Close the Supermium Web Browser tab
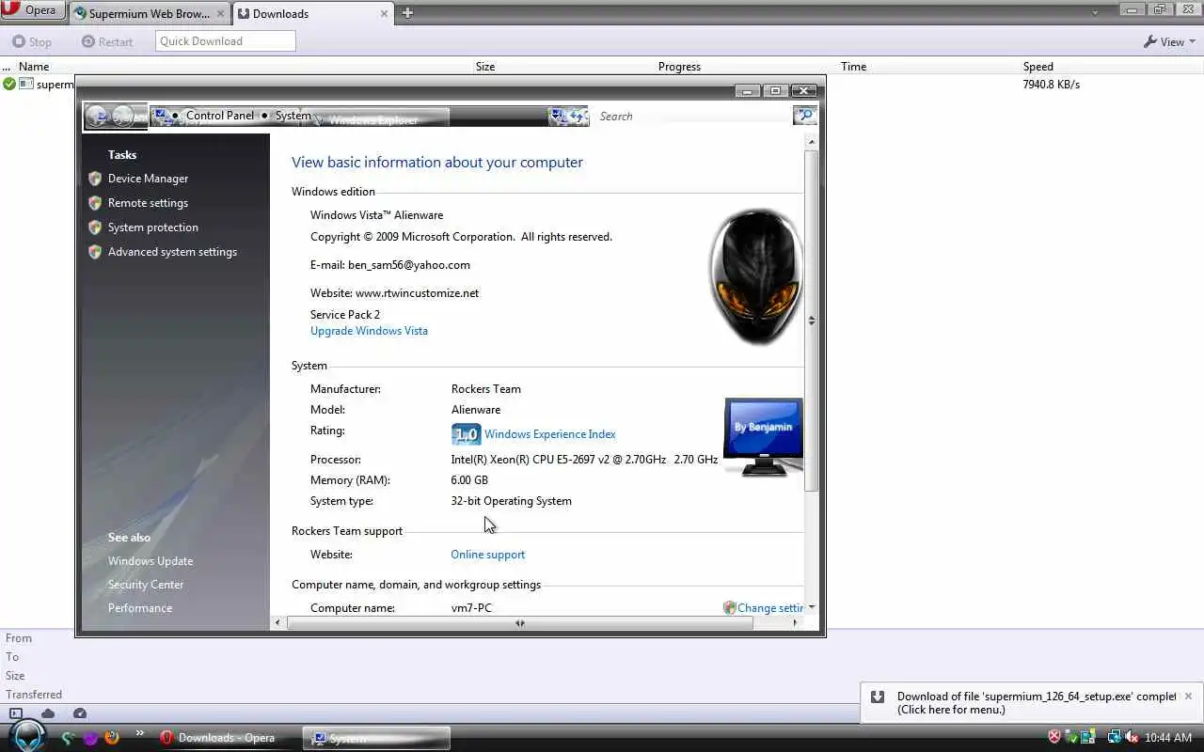The width and height of the screenshot is (1204, 752). pyautogui.click(x=220, y=13)
